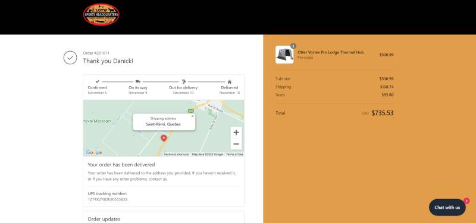Click the Out for delivery icon
The width and height of the screenshot is (476, 223).
click(183, 81)
